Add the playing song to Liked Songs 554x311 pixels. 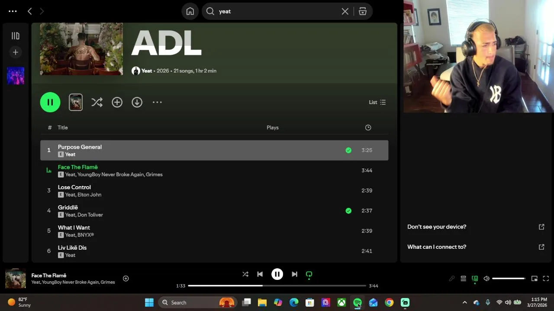coord(126,279)
